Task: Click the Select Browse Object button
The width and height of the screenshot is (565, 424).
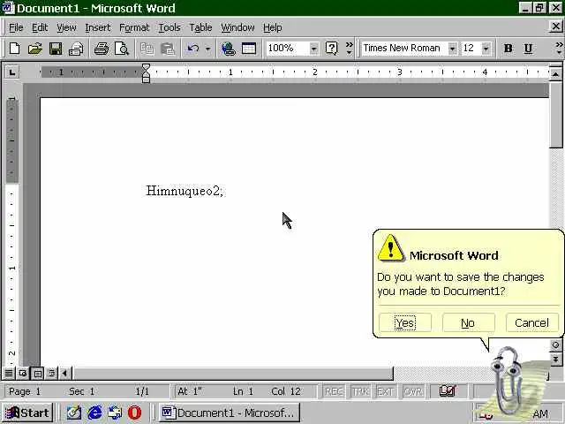Action: 555,345
